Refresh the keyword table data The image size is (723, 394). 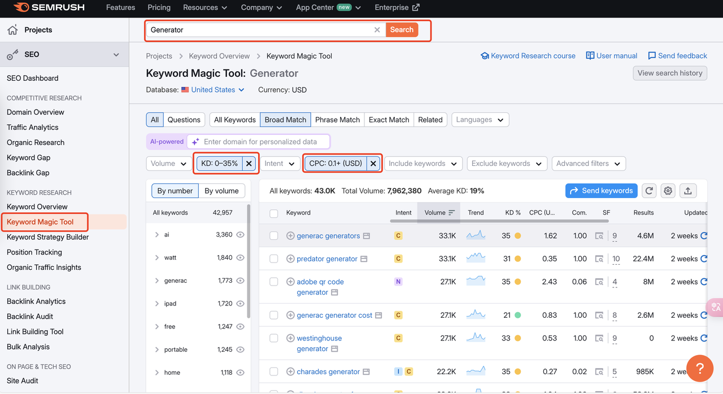(649, 191)
